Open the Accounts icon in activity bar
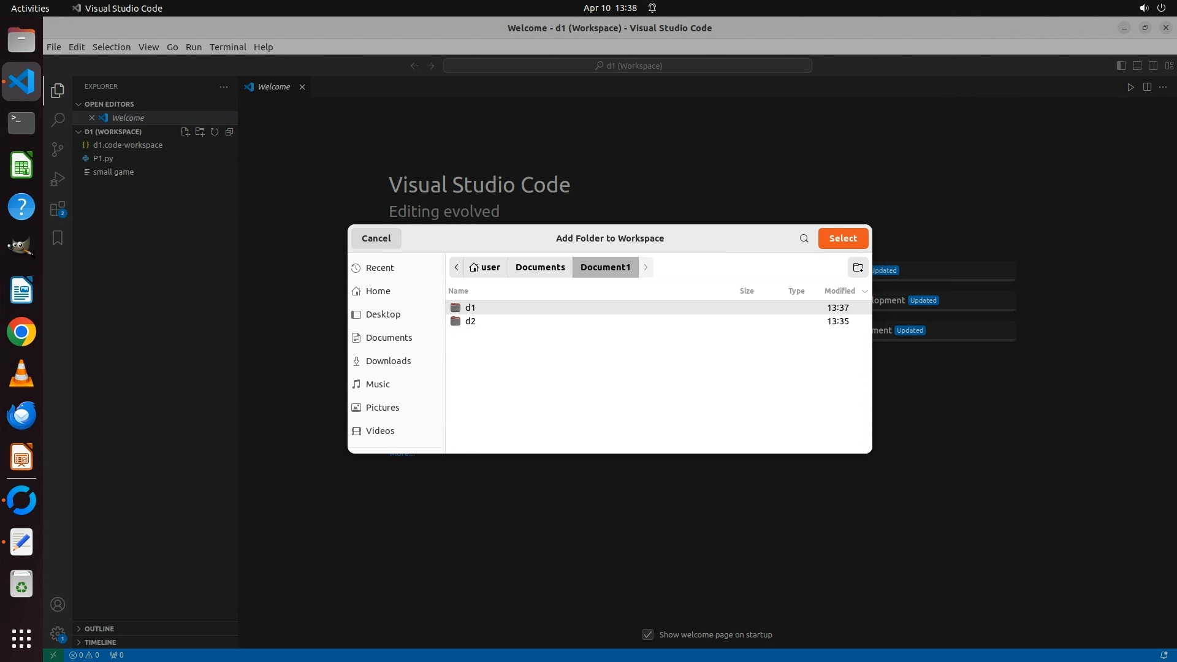Viewport: 1177px width, 662px height. tap(57, 604)
